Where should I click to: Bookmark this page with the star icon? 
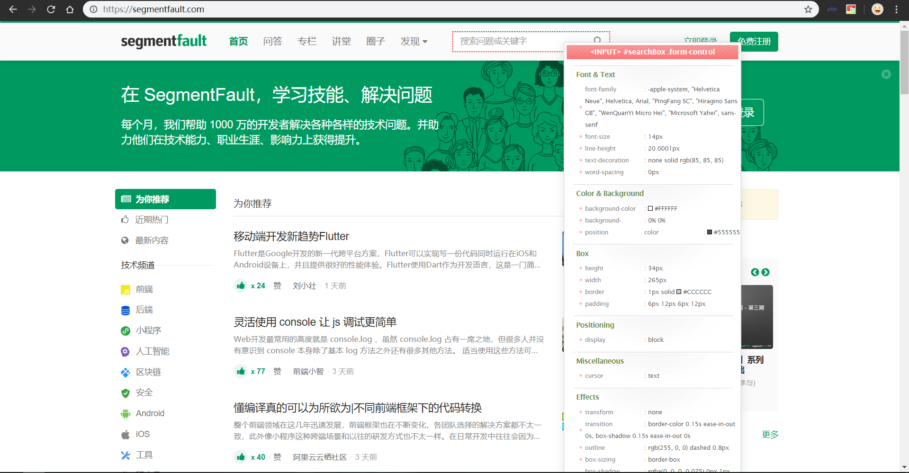coord(808,9)
